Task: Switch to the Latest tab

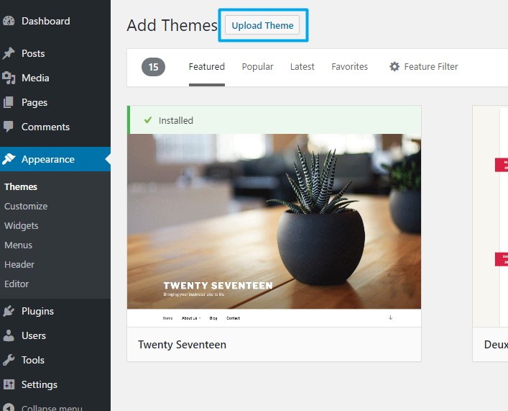Action: pyautogui.click(x=303, y=67)
